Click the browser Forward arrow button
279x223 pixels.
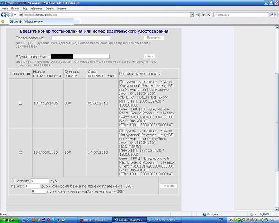[x=10, y=15]
